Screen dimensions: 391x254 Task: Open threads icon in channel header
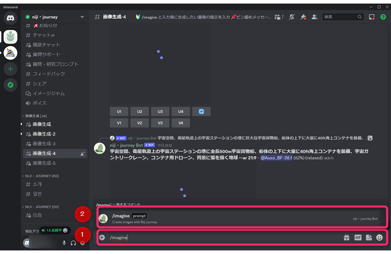click(x=279, y=17)
